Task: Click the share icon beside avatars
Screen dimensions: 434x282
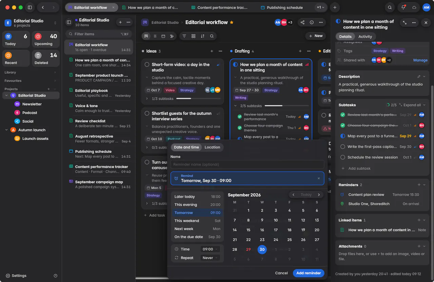Action: pos(302,22)
